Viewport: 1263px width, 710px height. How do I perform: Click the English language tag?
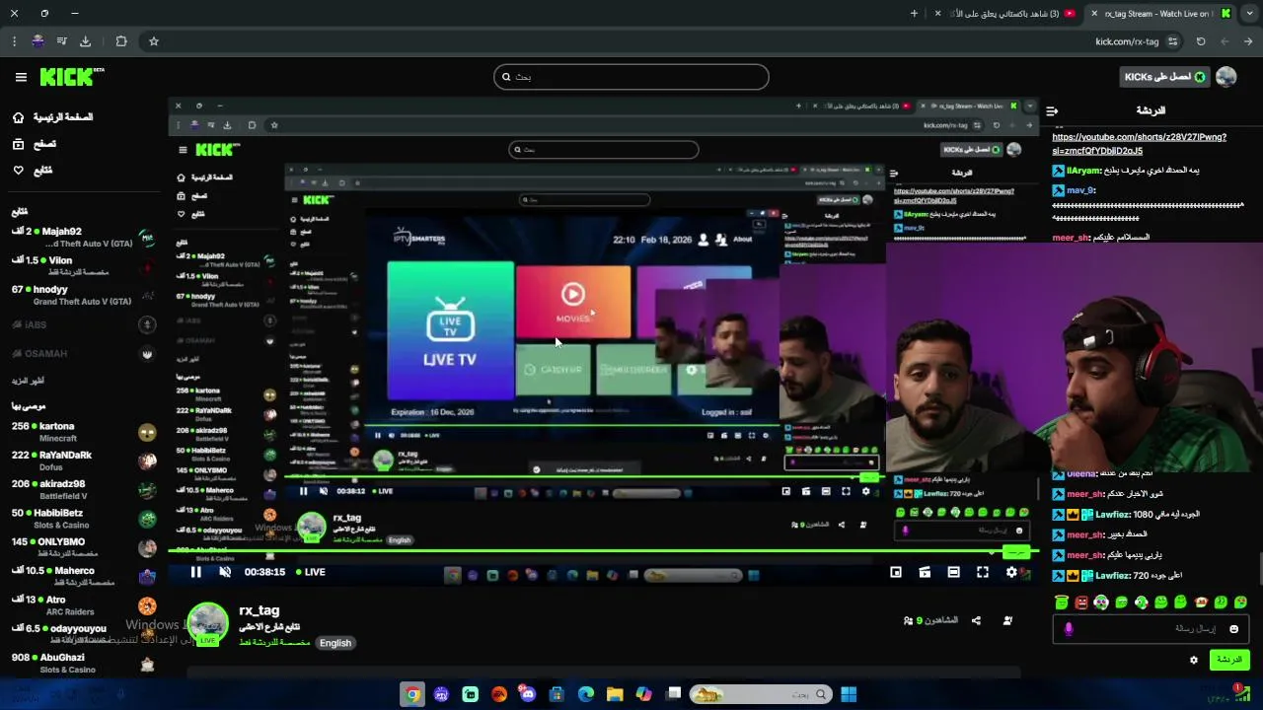pyautogui.click(x=335, y=643)
